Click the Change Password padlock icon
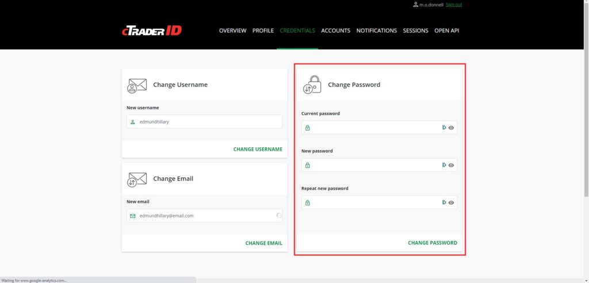589x283 pixels. (x=312, y=85)
